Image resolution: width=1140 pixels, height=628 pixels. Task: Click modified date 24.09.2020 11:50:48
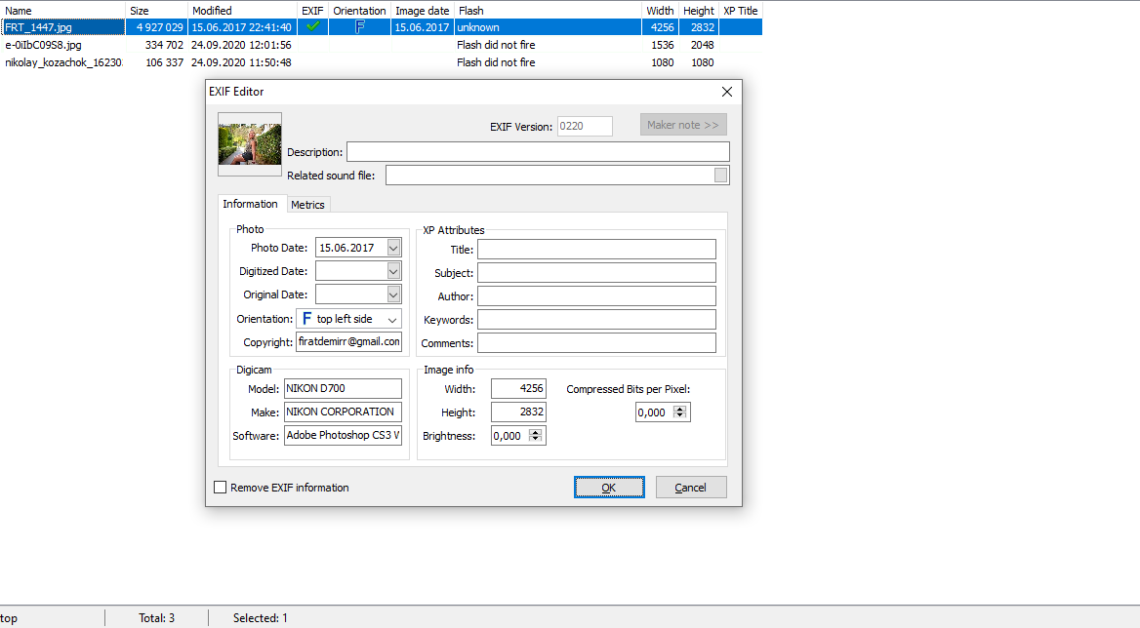coord(241,62)
